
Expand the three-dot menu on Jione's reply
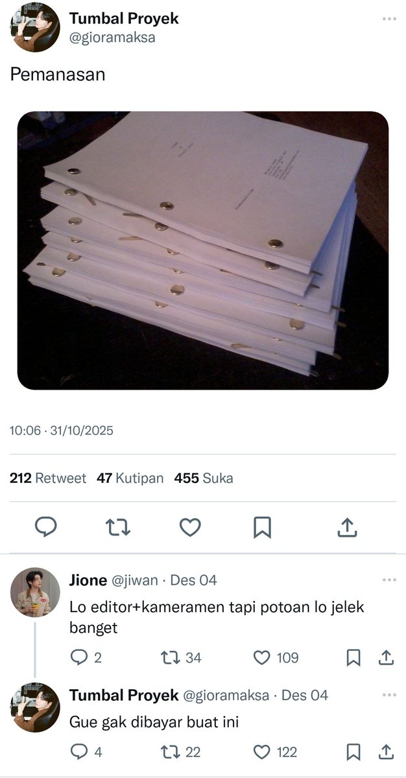[388, 580]
